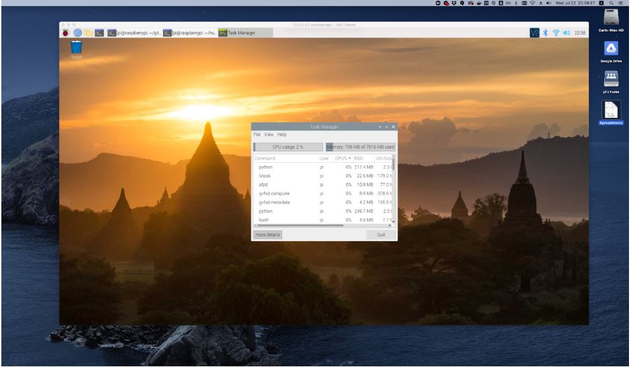
Task: Select the python process using 217.4 MB
Action: (323, 167)
